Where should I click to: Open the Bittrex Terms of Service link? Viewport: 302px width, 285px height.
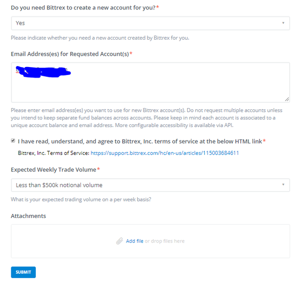pyautogui.click(x=165, y=153)
